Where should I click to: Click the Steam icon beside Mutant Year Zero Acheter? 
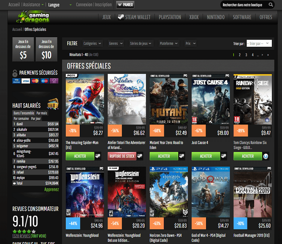pos(182,156)
